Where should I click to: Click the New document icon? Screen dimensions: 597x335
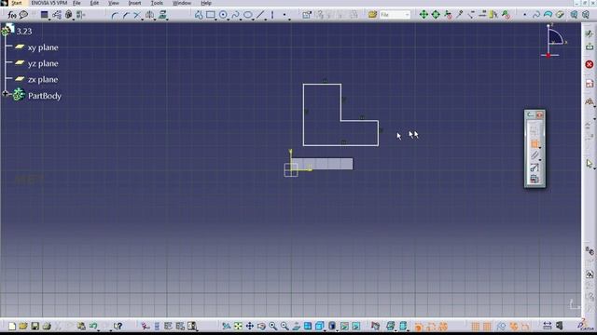(12, 326)
